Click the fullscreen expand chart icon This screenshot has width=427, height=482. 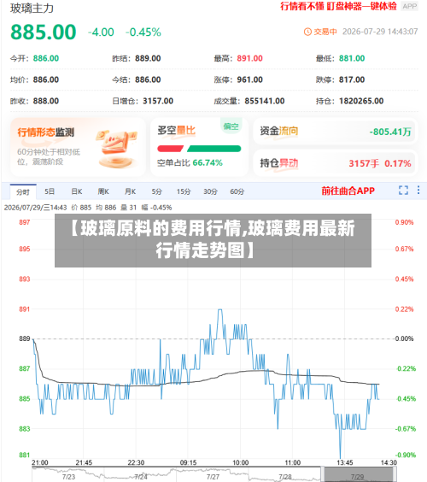click(x=403, y=191)
